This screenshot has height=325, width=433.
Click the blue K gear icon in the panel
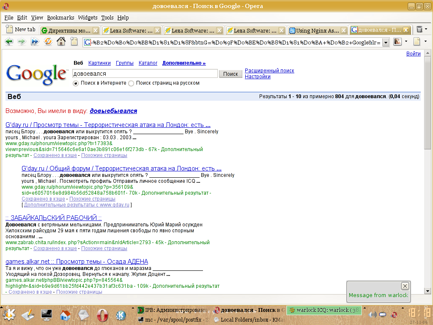point(121,315)
